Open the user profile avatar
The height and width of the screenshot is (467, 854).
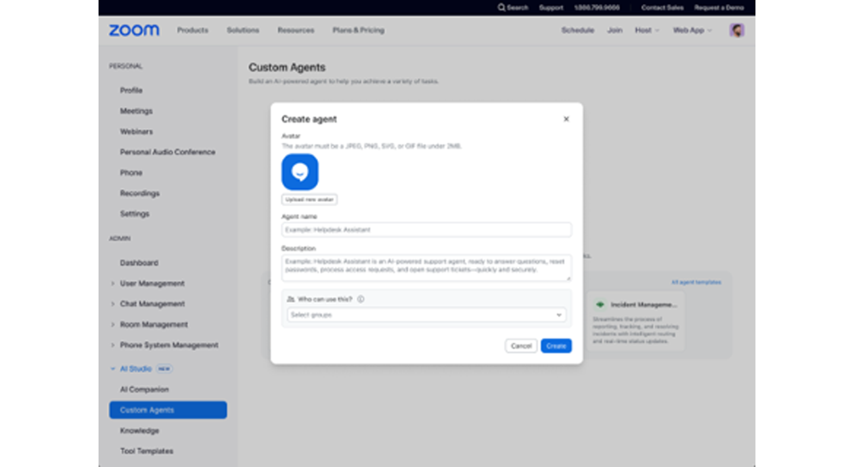(x=736, y=30)
